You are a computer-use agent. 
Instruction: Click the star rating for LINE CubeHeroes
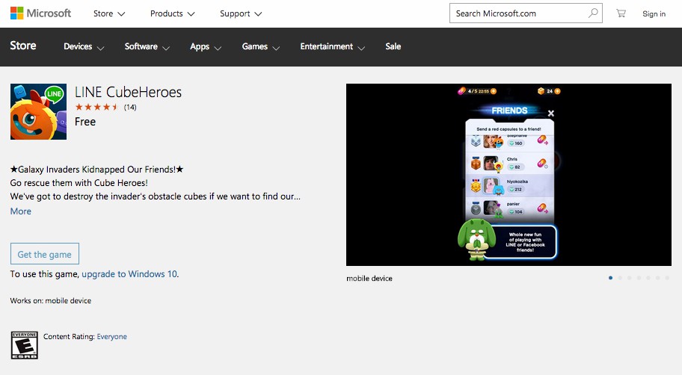coord(96,108)
